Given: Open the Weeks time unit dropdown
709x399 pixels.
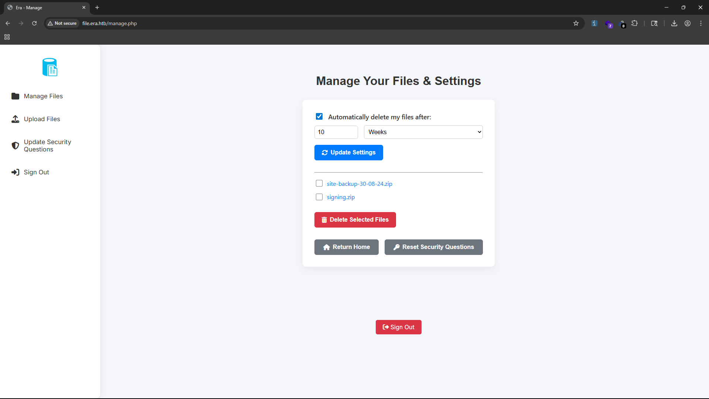Looking at the screenshot, I should 423,132.
